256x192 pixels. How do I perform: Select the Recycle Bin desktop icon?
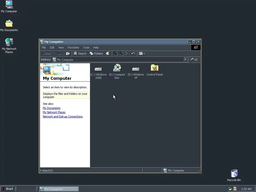[x=234, y=175]
